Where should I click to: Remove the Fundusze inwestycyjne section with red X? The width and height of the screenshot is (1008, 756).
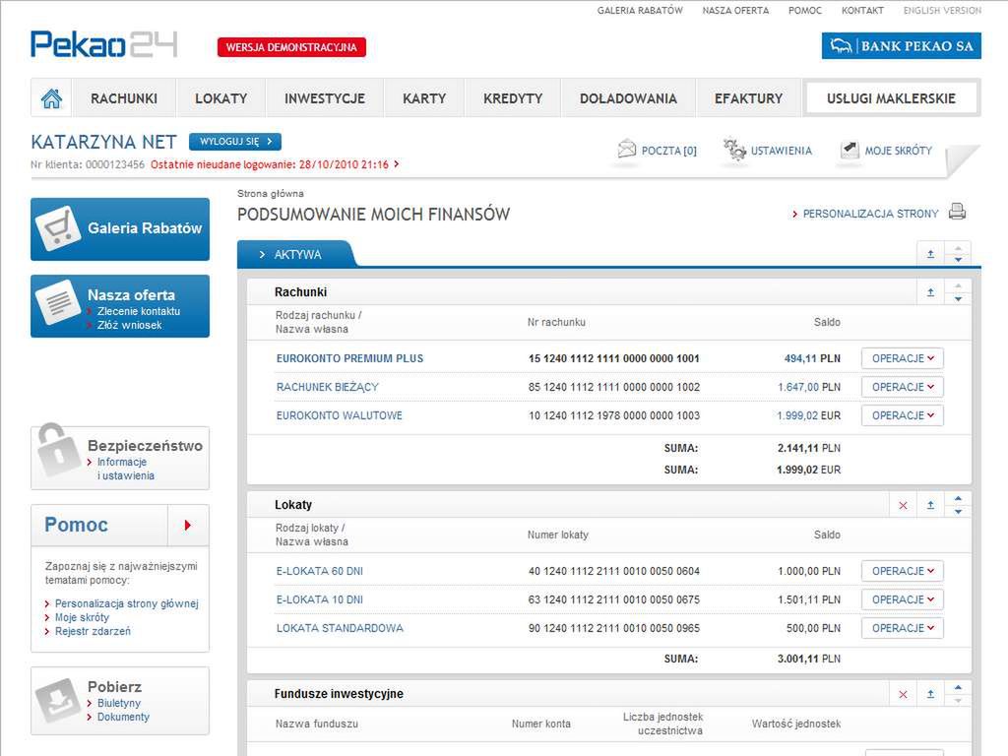coord(904,694)
